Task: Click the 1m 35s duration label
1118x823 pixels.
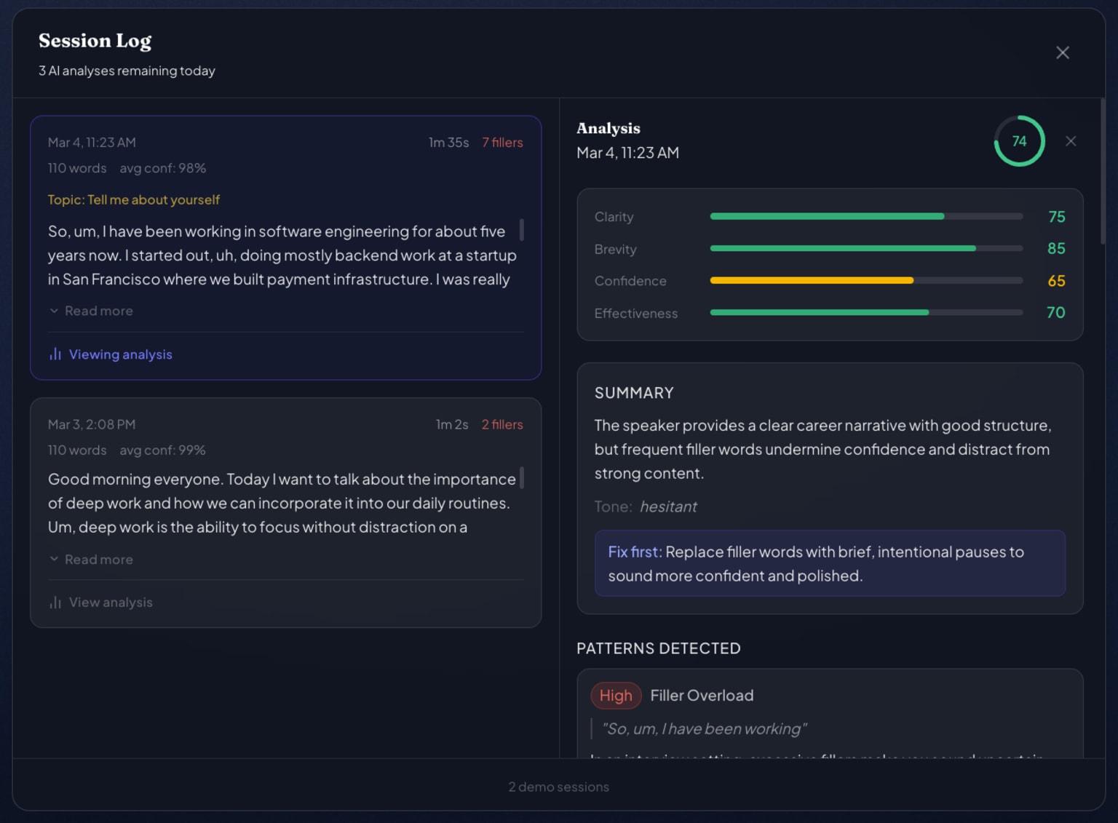Action: coord(448,143)
